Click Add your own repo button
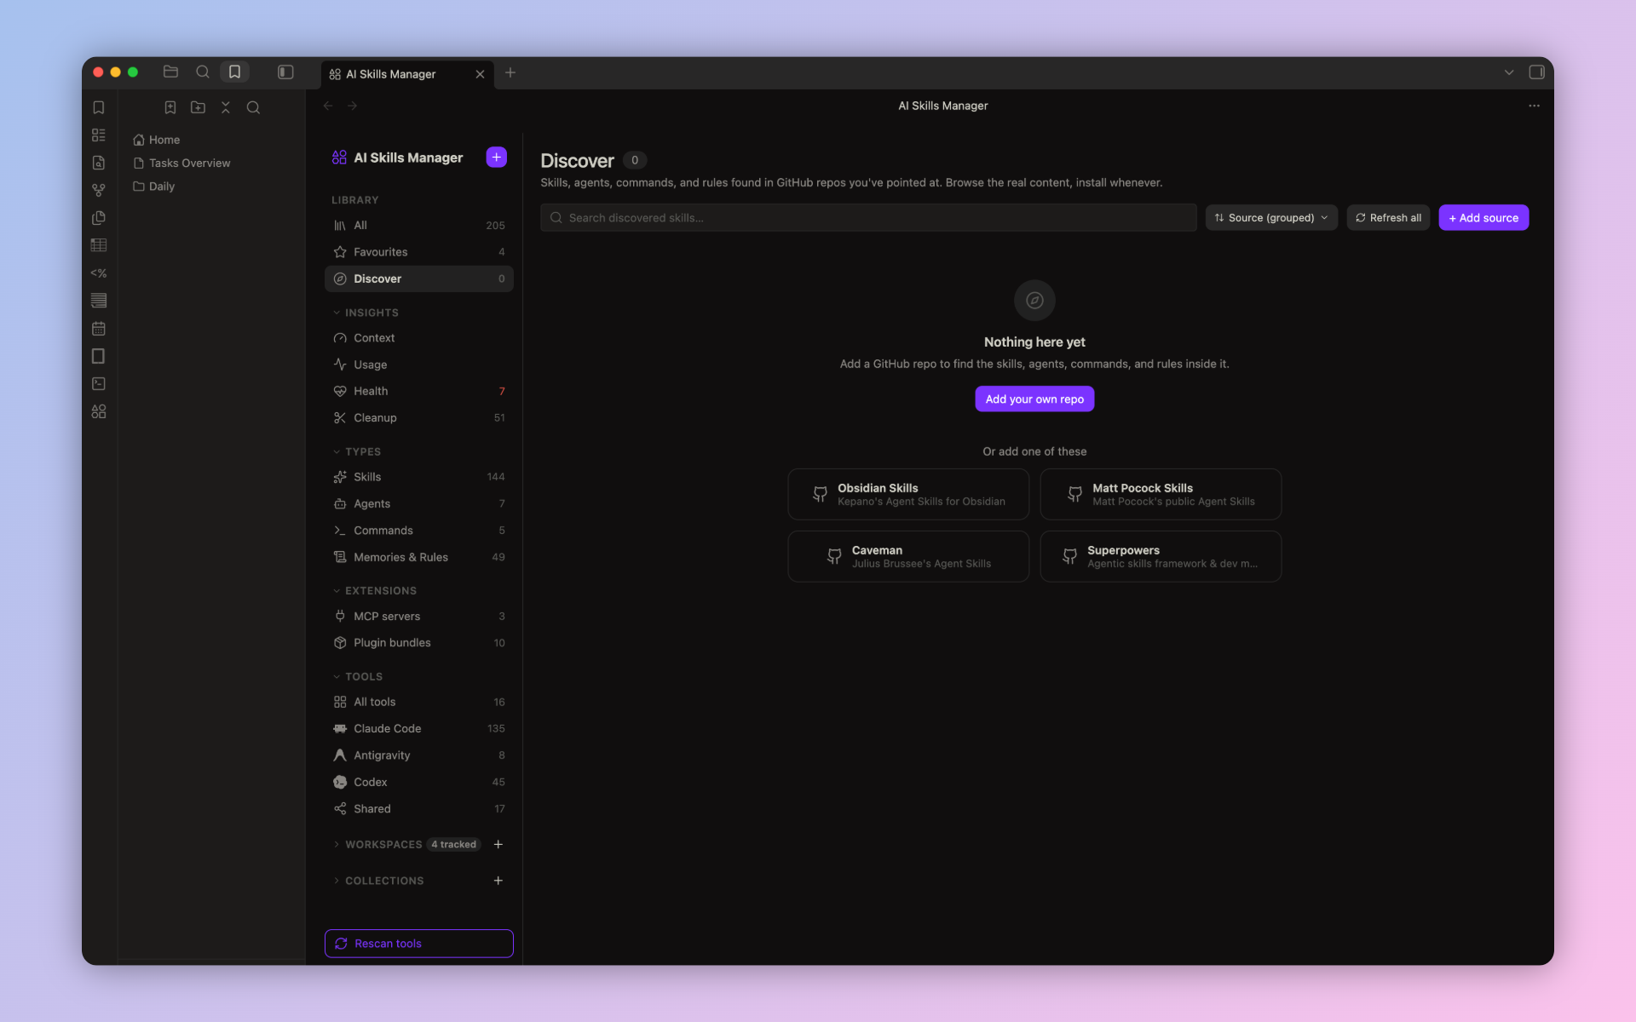Viewport: 1636px width, 1022px height. [1034, 399]
